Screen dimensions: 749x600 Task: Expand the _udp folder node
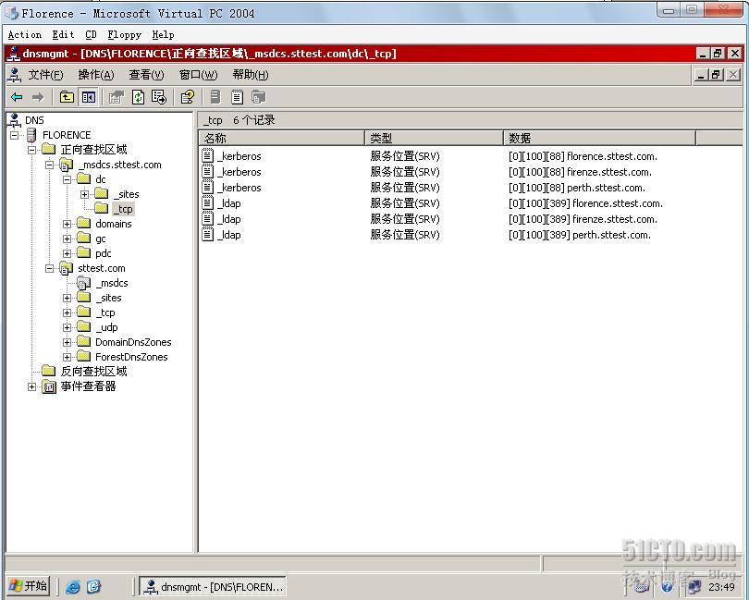pyautogui.click(x=68, y=327)
